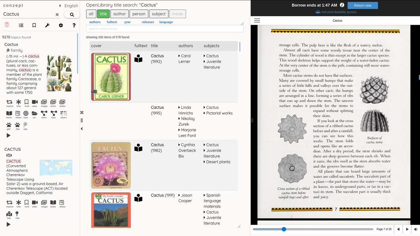Viewport: 420px width, 236px height.
Task: Sort results by language link
Action: [166, 22]
